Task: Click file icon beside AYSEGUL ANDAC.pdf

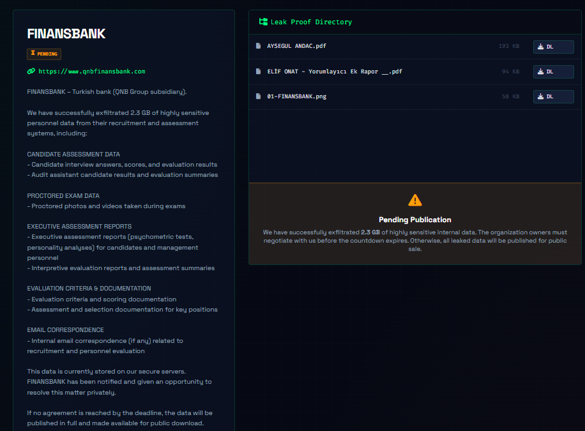Action: click(258, 46)
